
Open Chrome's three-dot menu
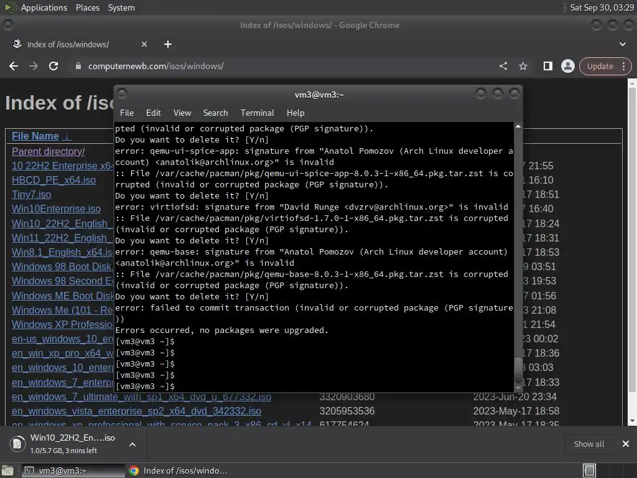[623, 66]
